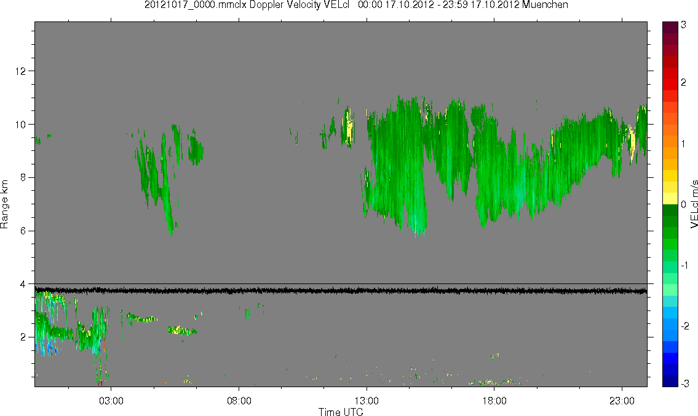This screenshot has height=416, width=698.
Task: Pick the pale yellow colorbar swatch above 0
Action: tap(670, 198)
